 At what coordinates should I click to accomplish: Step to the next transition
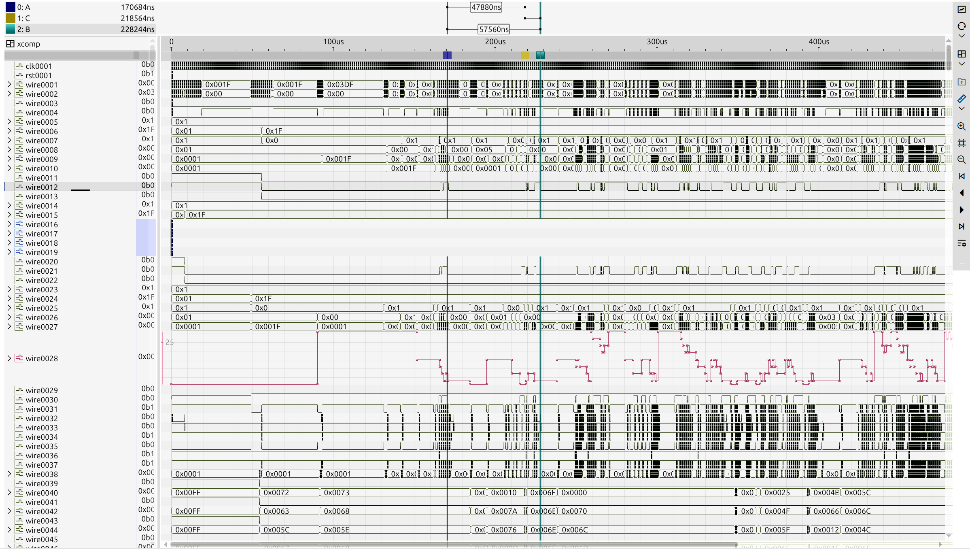[x=962, y=210]
